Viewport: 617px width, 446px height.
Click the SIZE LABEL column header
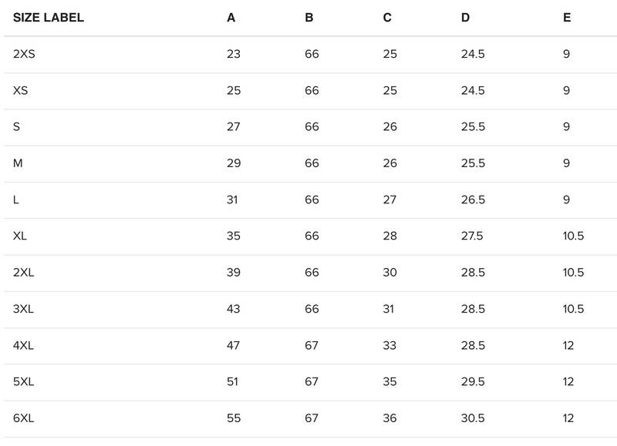[x=49, y=18]
